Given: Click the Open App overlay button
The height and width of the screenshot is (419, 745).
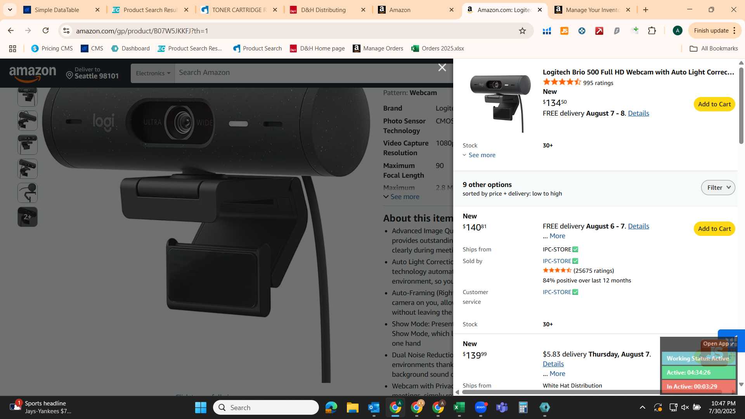Looking at the screenshot, I should tap(718, 344).
